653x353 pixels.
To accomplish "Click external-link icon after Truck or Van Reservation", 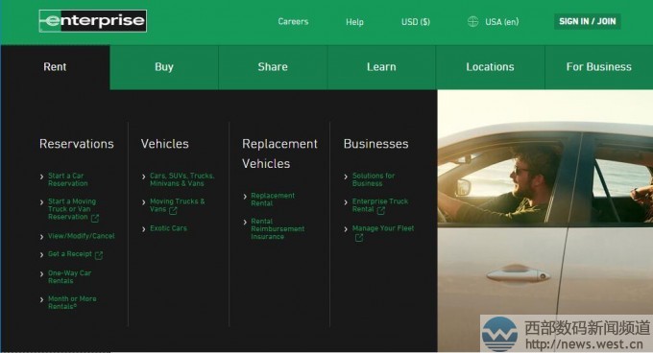I will [95, 218].
